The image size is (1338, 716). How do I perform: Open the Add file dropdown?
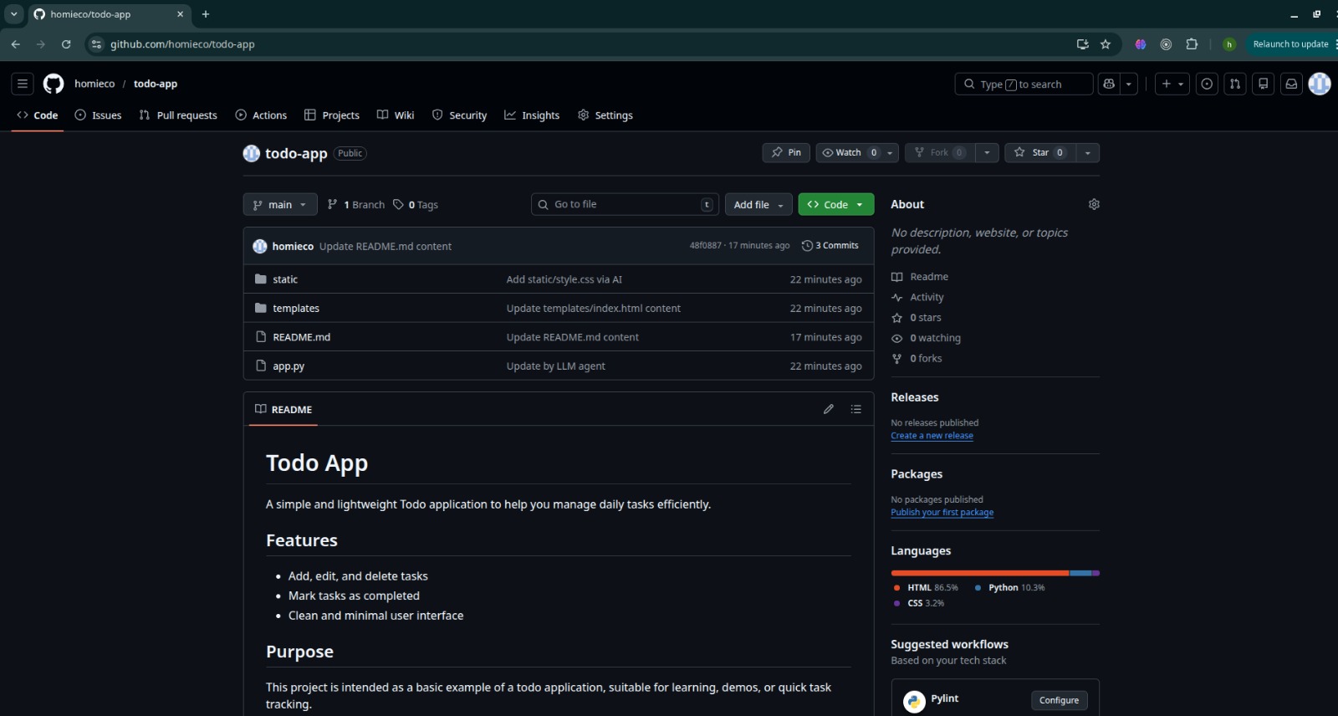[758, 204]
